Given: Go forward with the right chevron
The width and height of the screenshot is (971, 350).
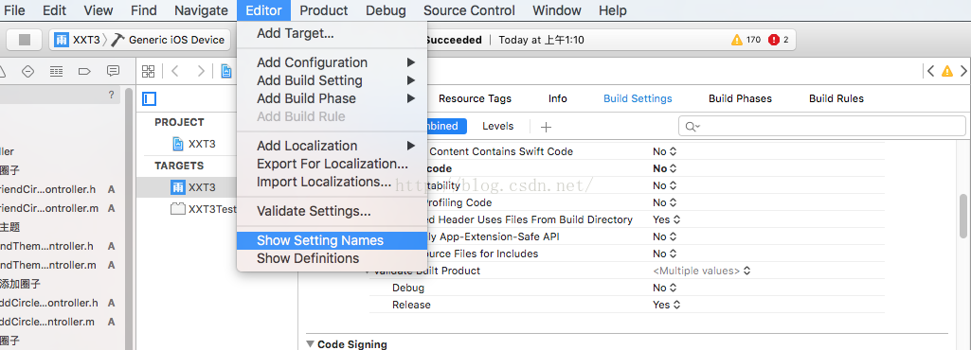Looking at the screenshot, I should (201, 71).
